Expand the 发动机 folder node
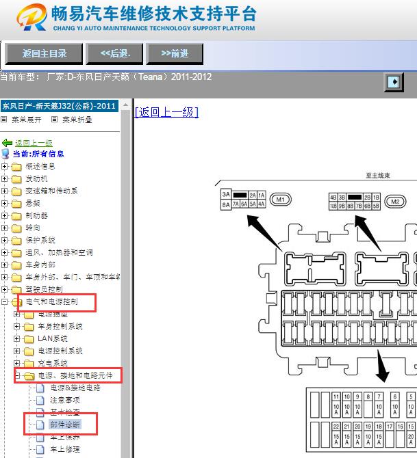The height and width of the screenshot is (458, 417). [4, 179]
